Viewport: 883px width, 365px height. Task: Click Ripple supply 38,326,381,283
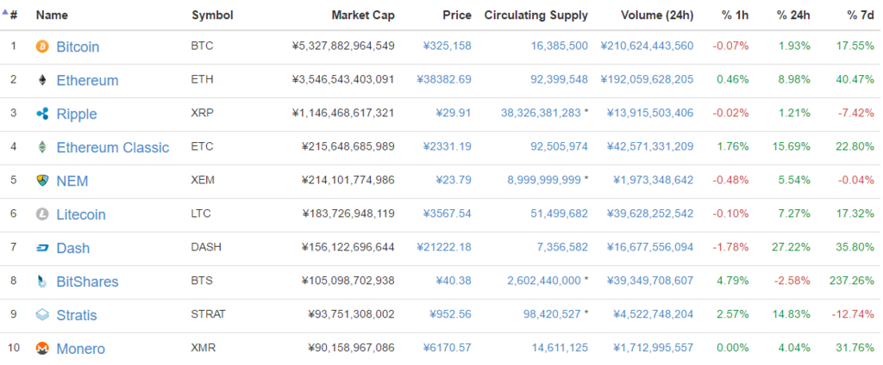(x=541, y=113)
